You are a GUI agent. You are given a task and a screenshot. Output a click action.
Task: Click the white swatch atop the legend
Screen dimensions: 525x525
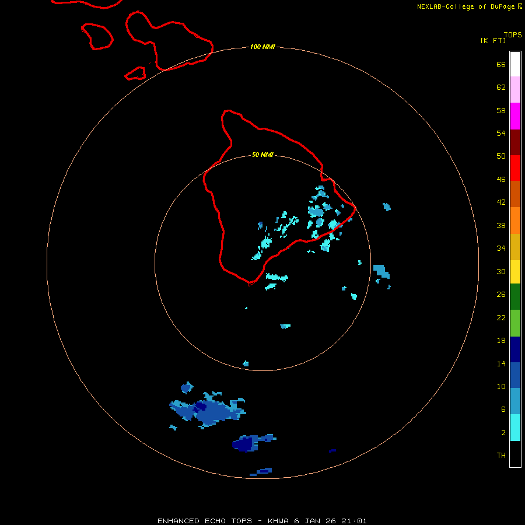[515, 64]
